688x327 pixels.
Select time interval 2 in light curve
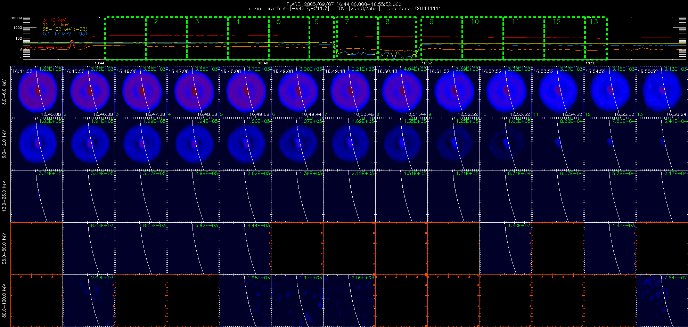point(166,38)
